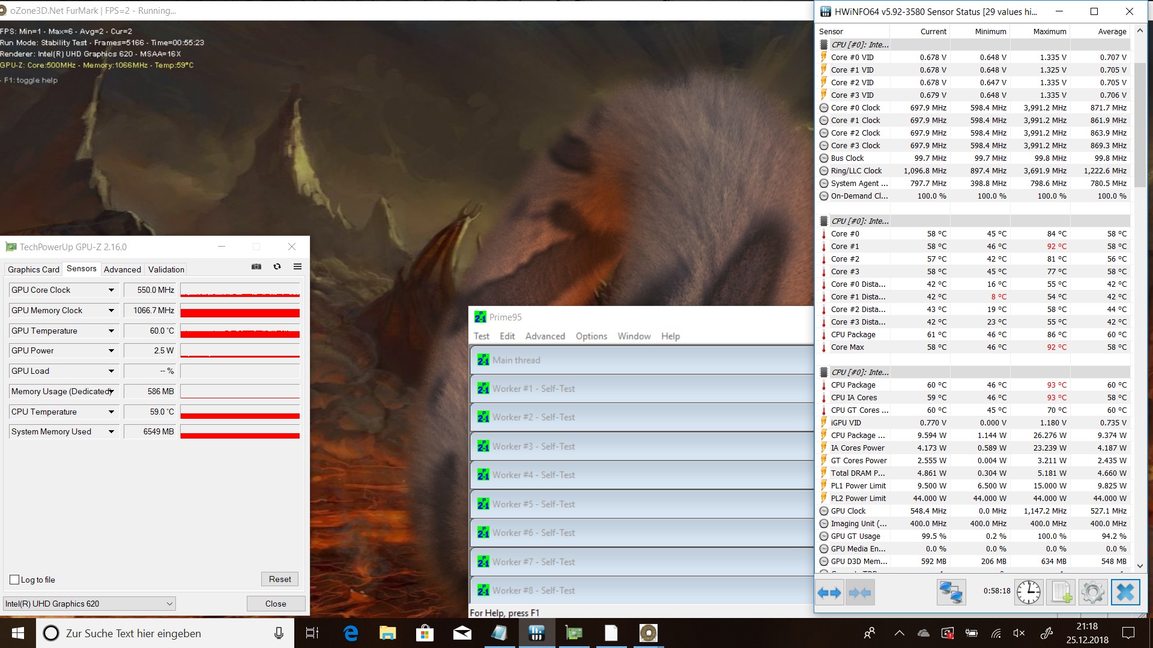The image size is (1153, 648).
Task: Expand CPU Temperature dropdown in GPU-Z
Action: click(111, 412)
